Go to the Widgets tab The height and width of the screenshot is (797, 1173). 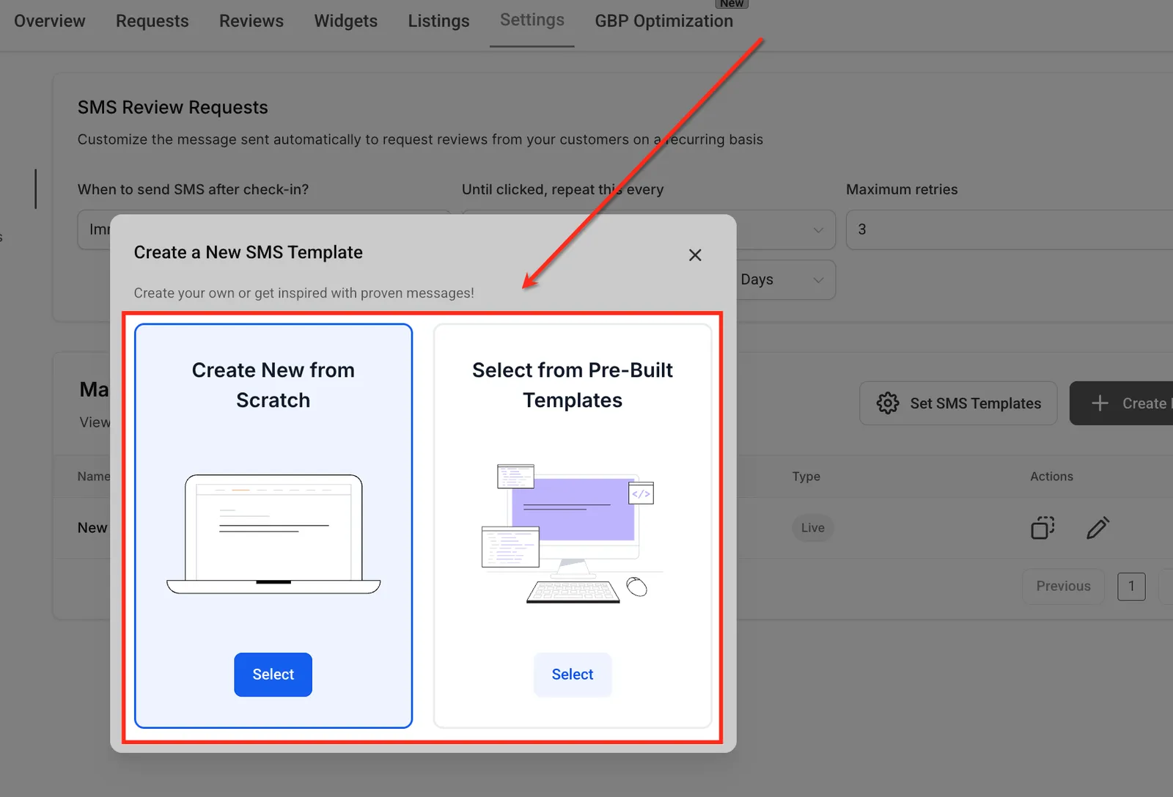pyautogui.click(x=346, y=21)
